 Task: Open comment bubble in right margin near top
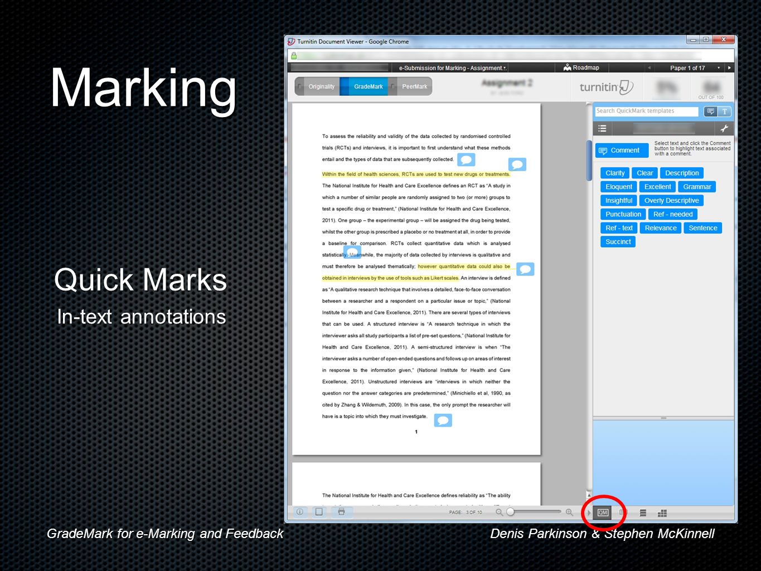point(517,164)
